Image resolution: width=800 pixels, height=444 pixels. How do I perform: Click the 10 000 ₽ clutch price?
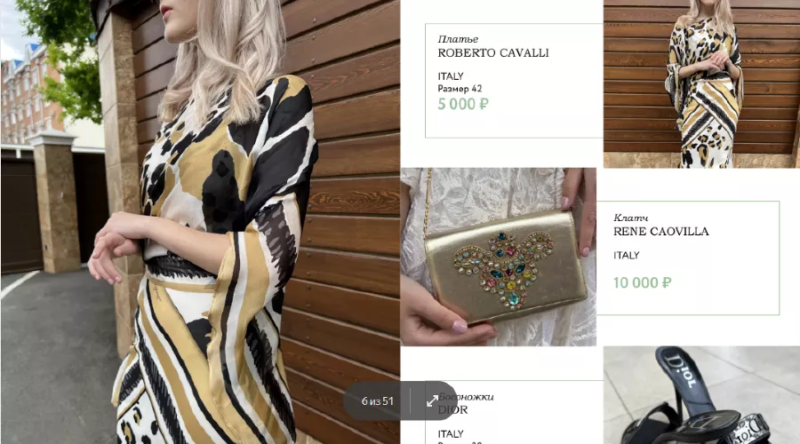click(643, 282)
